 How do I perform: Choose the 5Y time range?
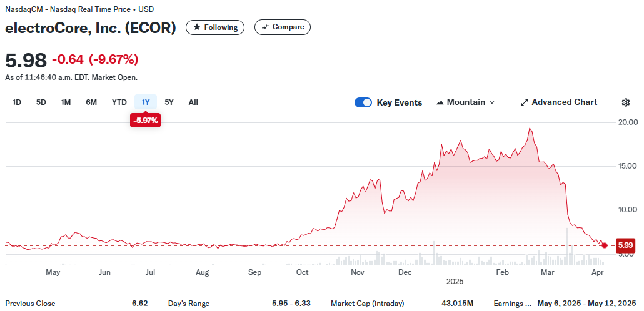tap(169, 102)
